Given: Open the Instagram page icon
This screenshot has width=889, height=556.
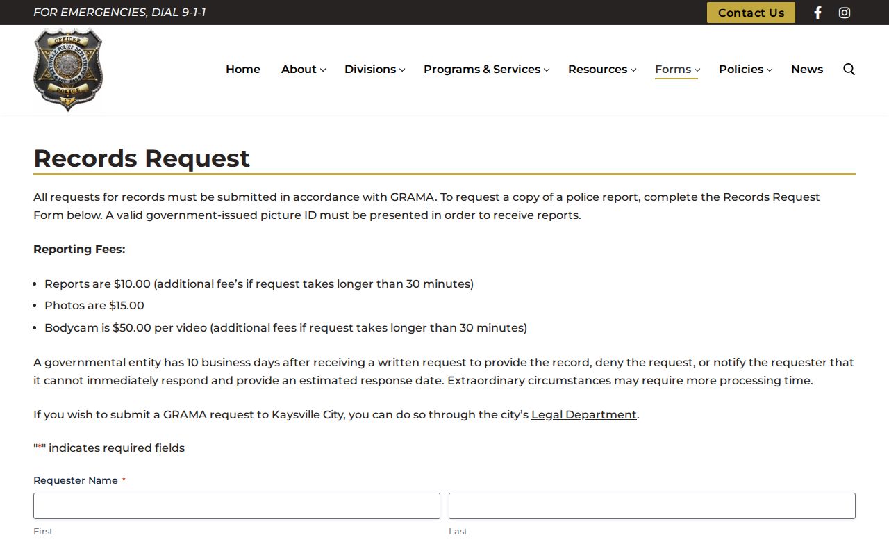Looking at the screenshot, I should (x=845, y=13).
